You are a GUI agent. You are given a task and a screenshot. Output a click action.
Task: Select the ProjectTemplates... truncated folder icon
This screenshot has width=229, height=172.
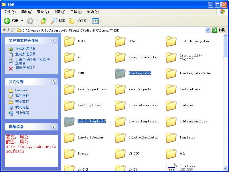[x=120, y=122]
